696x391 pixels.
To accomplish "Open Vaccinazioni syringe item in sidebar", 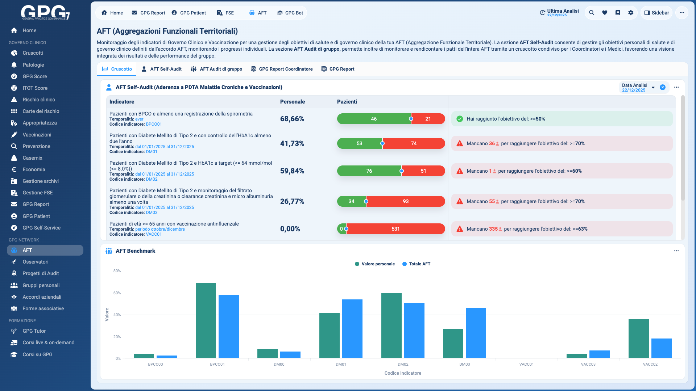I will coord(37,135).
